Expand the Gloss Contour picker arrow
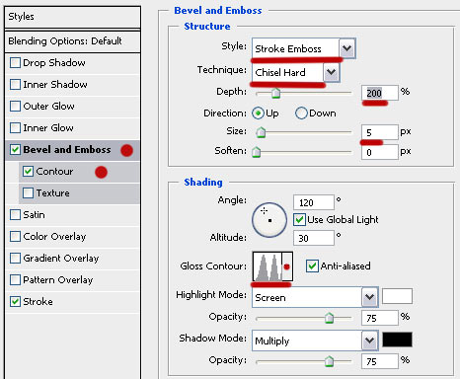460x379 pixels. pyautogui.click(x=287, y=266)
